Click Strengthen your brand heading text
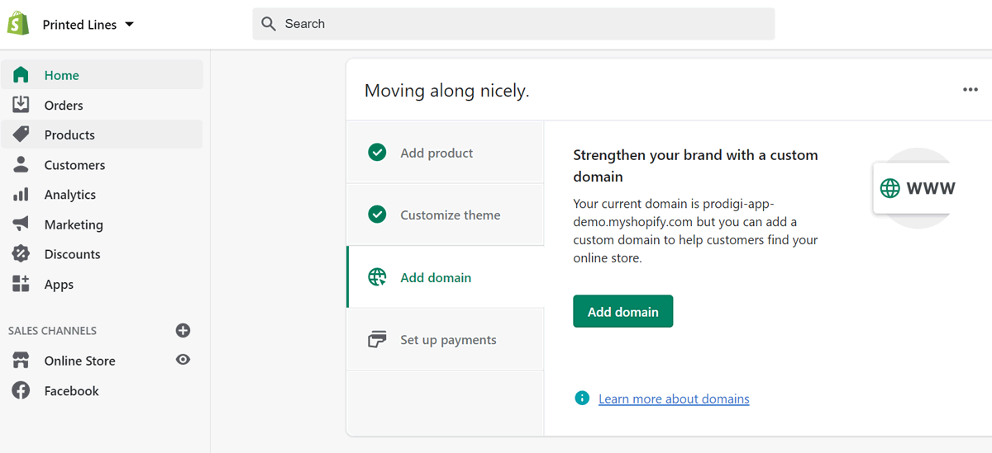 point(695,166)
